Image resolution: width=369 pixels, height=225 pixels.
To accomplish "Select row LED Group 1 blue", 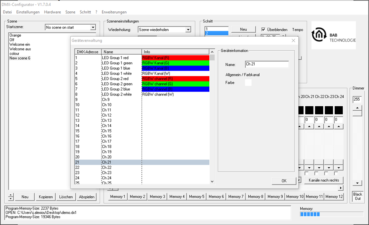I will pyautogui.click(x=142, y=68).
